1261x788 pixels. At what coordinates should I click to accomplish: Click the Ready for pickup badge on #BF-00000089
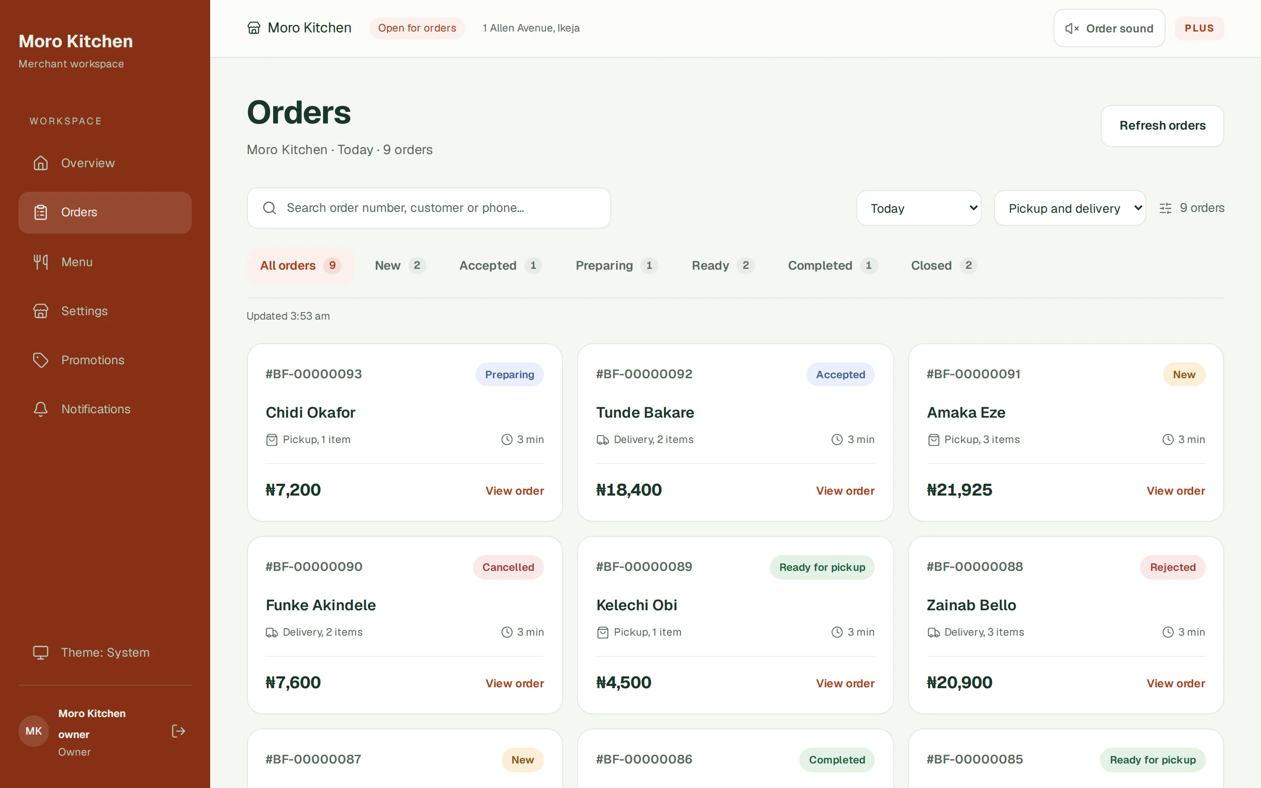click(x=822, y=567)
